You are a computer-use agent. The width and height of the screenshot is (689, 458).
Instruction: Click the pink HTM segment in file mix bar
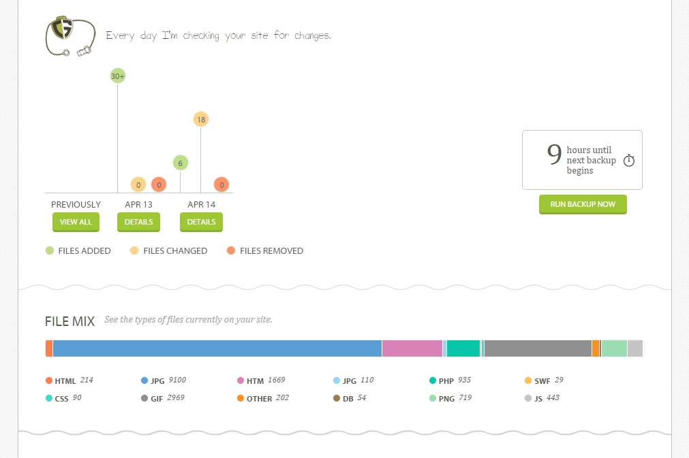click(x=412, y=348)
